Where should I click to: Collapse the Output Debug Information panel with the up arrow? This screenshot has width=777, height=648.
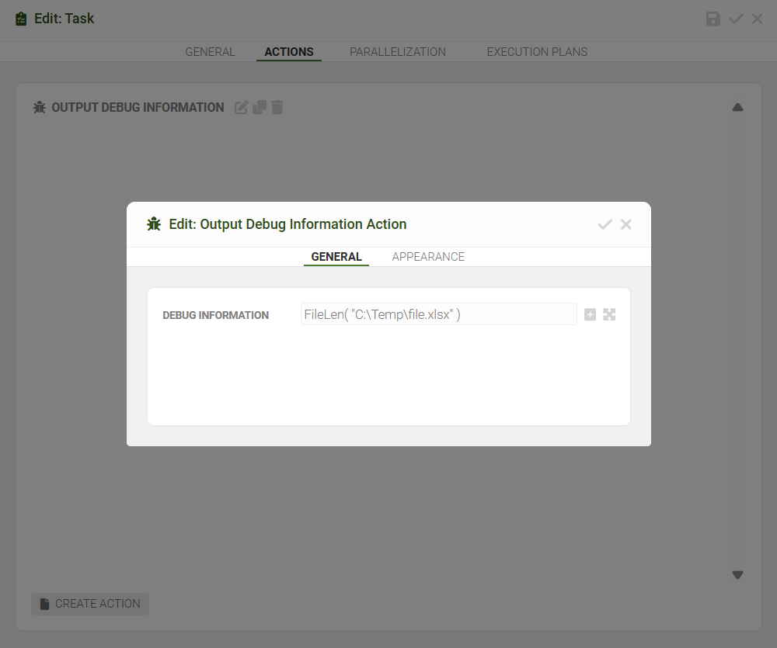pos(737,107)
